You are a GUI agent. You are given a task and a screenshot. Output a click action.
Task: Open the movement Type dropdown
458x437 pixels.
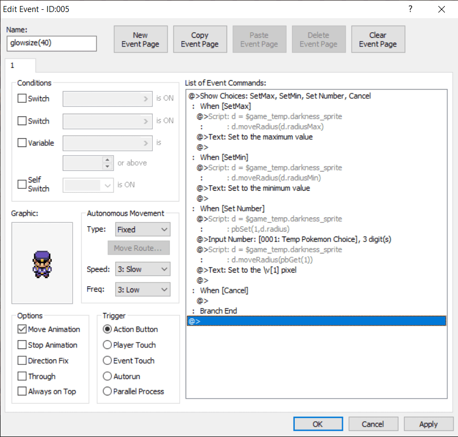pos(142,229)
